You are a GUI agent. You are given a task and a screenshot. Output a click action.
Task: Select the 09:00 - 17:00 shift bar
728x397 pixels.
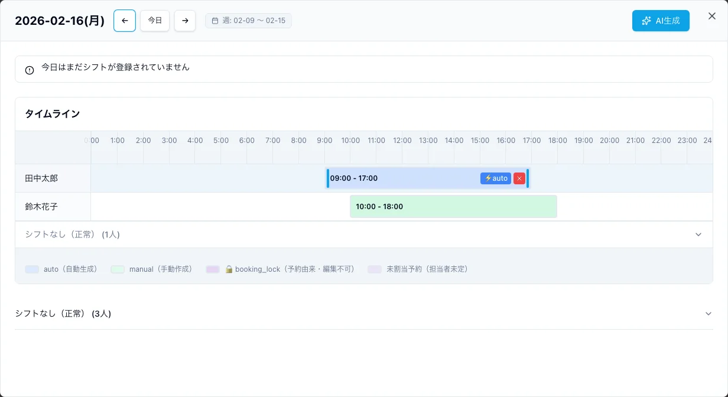402,178
